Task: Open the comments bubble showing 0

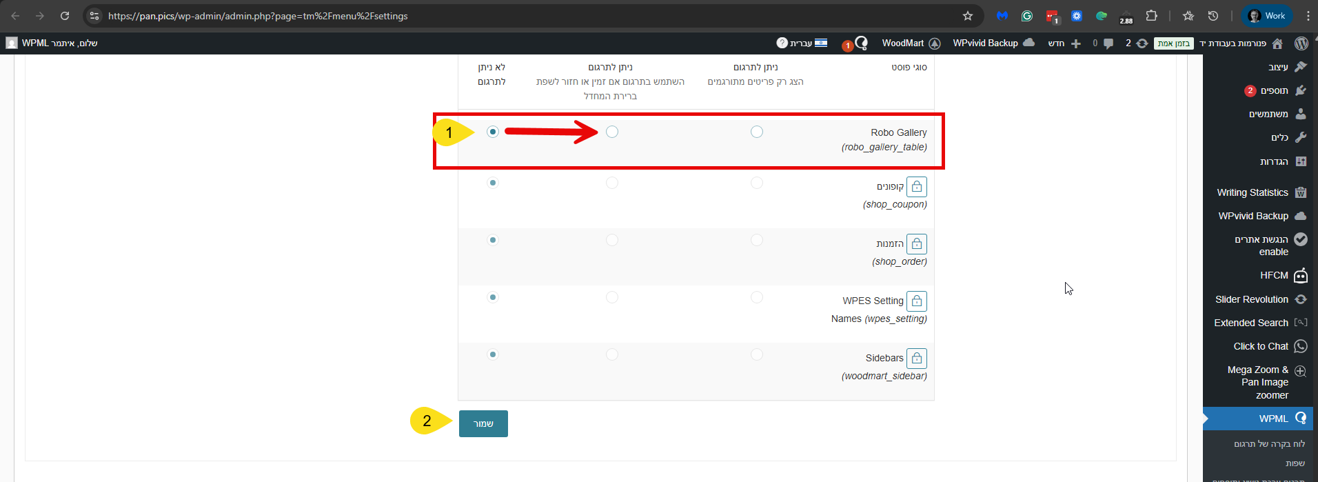Action: (x=1104, y=43)
